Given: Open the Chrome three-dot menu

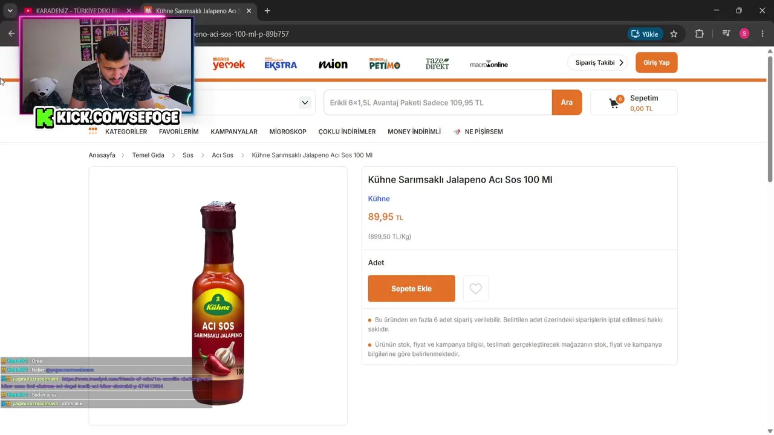Looking at the screenshot, I should point(763,34).
